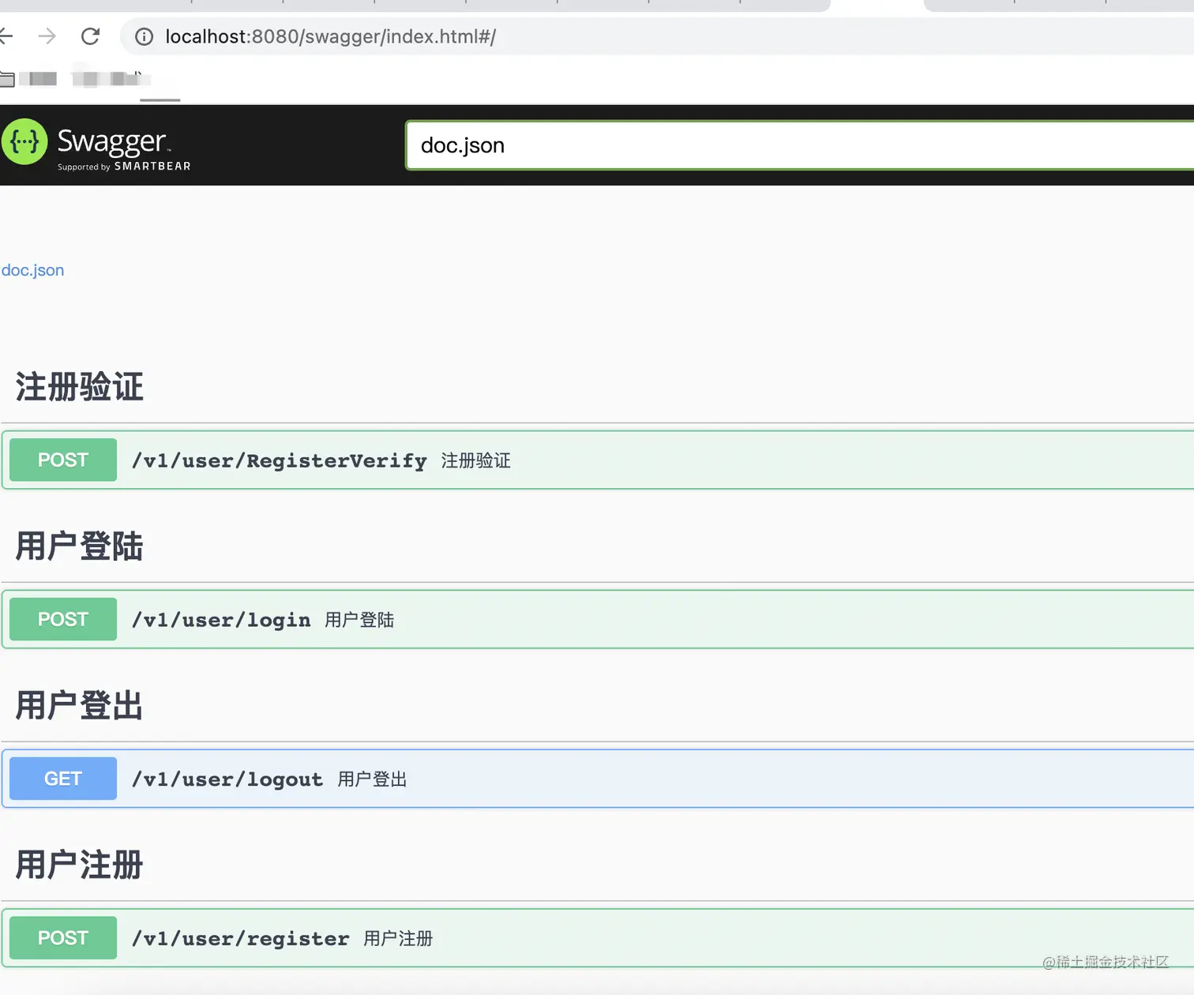This screenshot has width=1194, height=995.
Task: Expand the /v1/user/RegisterVerify endpoint path
Action: [279, 460]
